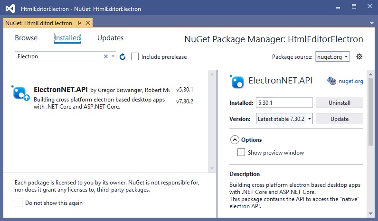Click the Update button

[x=340, y=119]
